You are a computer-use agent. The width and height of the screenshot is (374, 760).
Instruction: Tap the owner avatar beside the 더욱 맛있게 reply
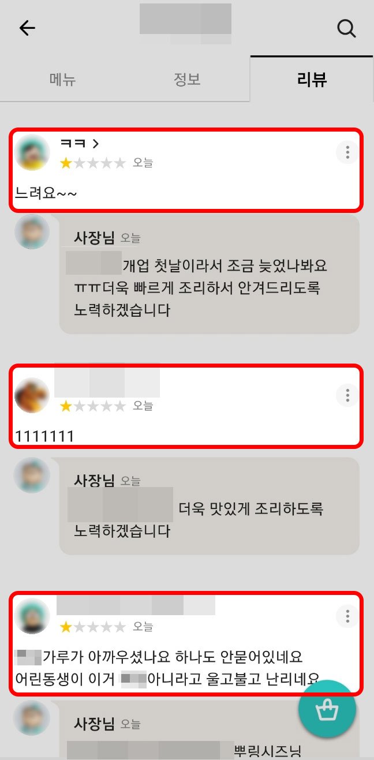click(32, 475)
